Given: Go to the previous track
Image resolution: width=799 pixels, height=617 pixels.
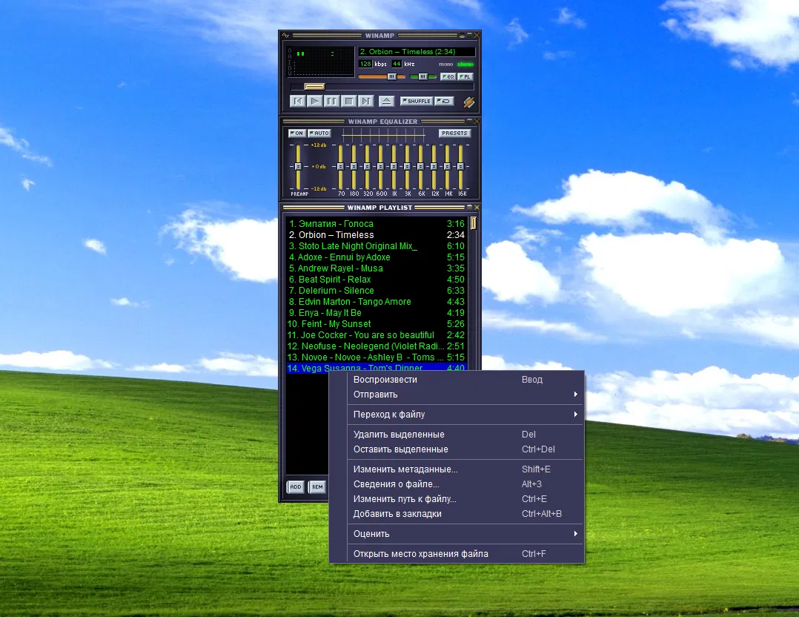Looking at the screenshot, I should point(298,101).
